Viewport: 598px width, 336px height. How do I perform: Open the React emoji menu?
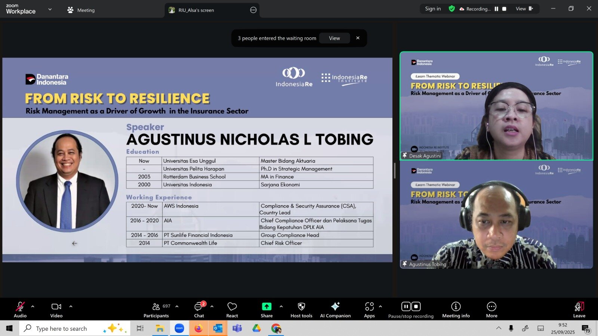[232, 309]
